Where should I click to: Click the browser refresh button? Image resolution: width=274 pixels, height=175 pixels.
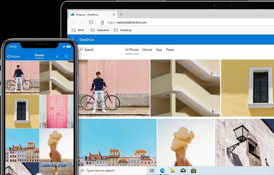pos(91,22)
